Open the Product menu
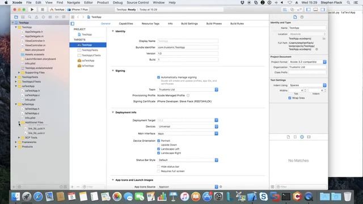 (103, 2)
